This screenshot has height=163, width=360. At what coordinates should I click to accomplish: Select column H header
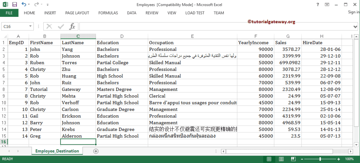(322, 36)
